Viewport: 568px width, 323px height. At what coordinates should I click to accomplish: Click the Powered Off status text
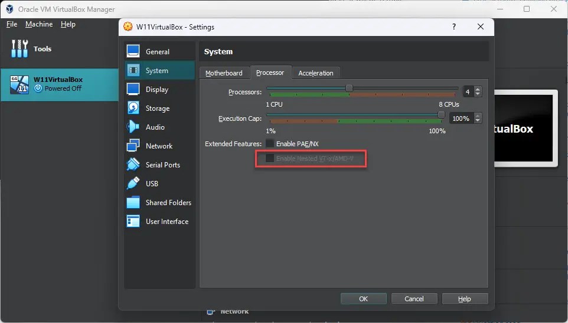point(63,88)
